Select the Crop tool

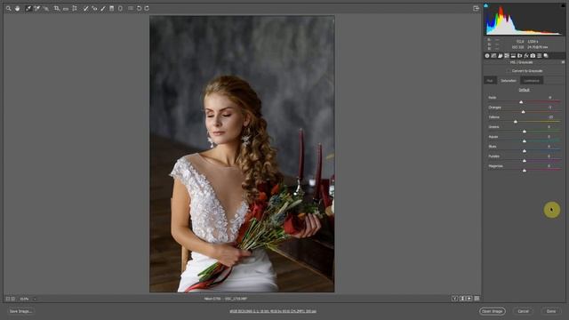pyautogui.click(x=57, y=8)
